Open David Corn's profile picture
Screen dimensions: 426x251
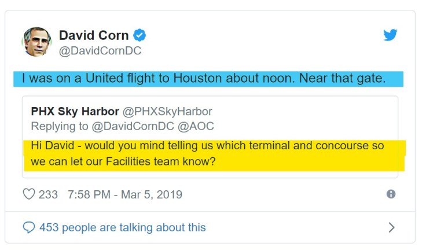36,42
